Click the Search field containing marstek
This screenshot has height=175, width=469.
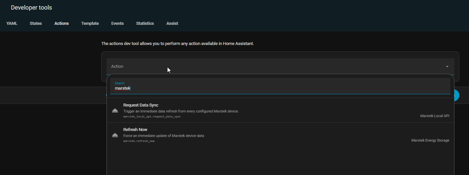pyautogui.click(x=280, y=88)
